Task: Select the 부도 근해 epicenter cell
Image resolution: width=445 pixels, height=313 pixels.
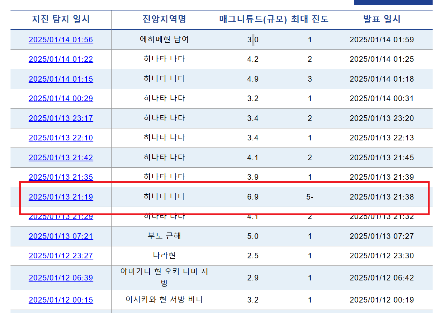Action: point(164,236)
